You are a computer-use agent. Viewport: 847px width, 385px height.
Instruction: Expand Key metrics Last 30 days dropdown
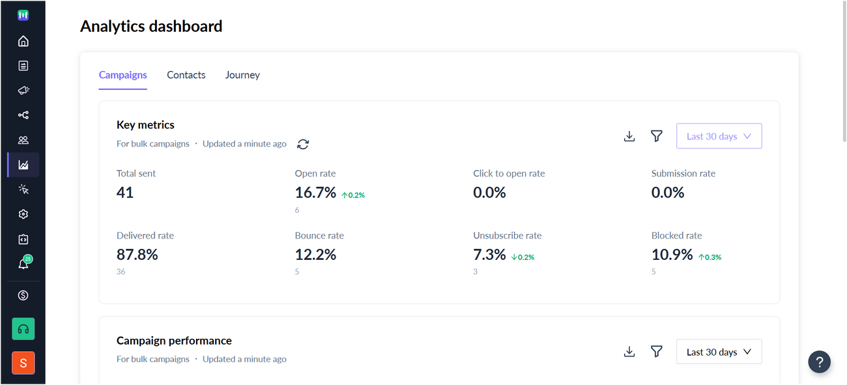coord(719,136)
